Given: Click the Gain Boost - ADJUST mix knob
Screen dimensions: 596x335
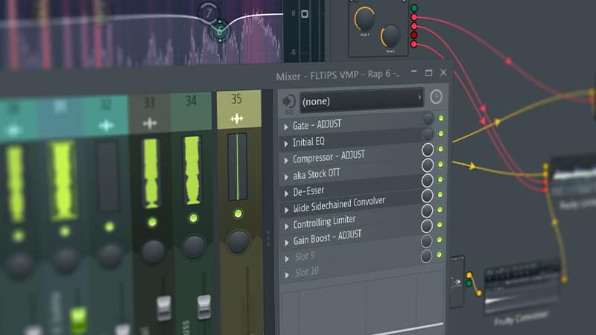Looking at the screenshot, I should click(427, 226).
